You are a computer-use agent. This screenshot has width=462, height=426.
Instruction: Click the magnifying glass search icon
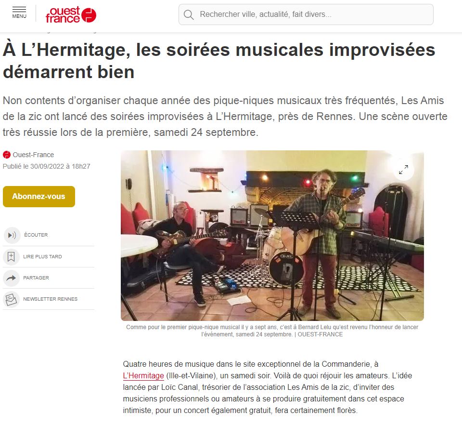[x=189, y=14]
